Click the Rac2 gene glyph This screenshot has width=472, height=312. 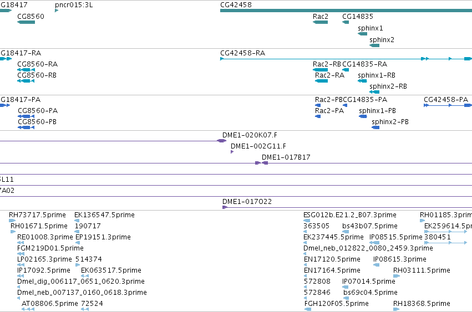pyautogui.click(x=320, y=22)
